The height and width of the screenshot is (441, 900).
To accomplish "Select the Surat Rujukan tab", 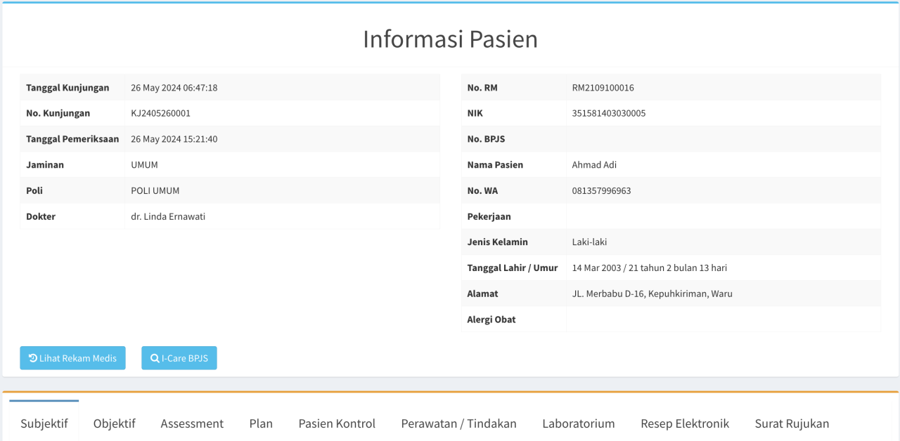I will click(x=792, y=423).
